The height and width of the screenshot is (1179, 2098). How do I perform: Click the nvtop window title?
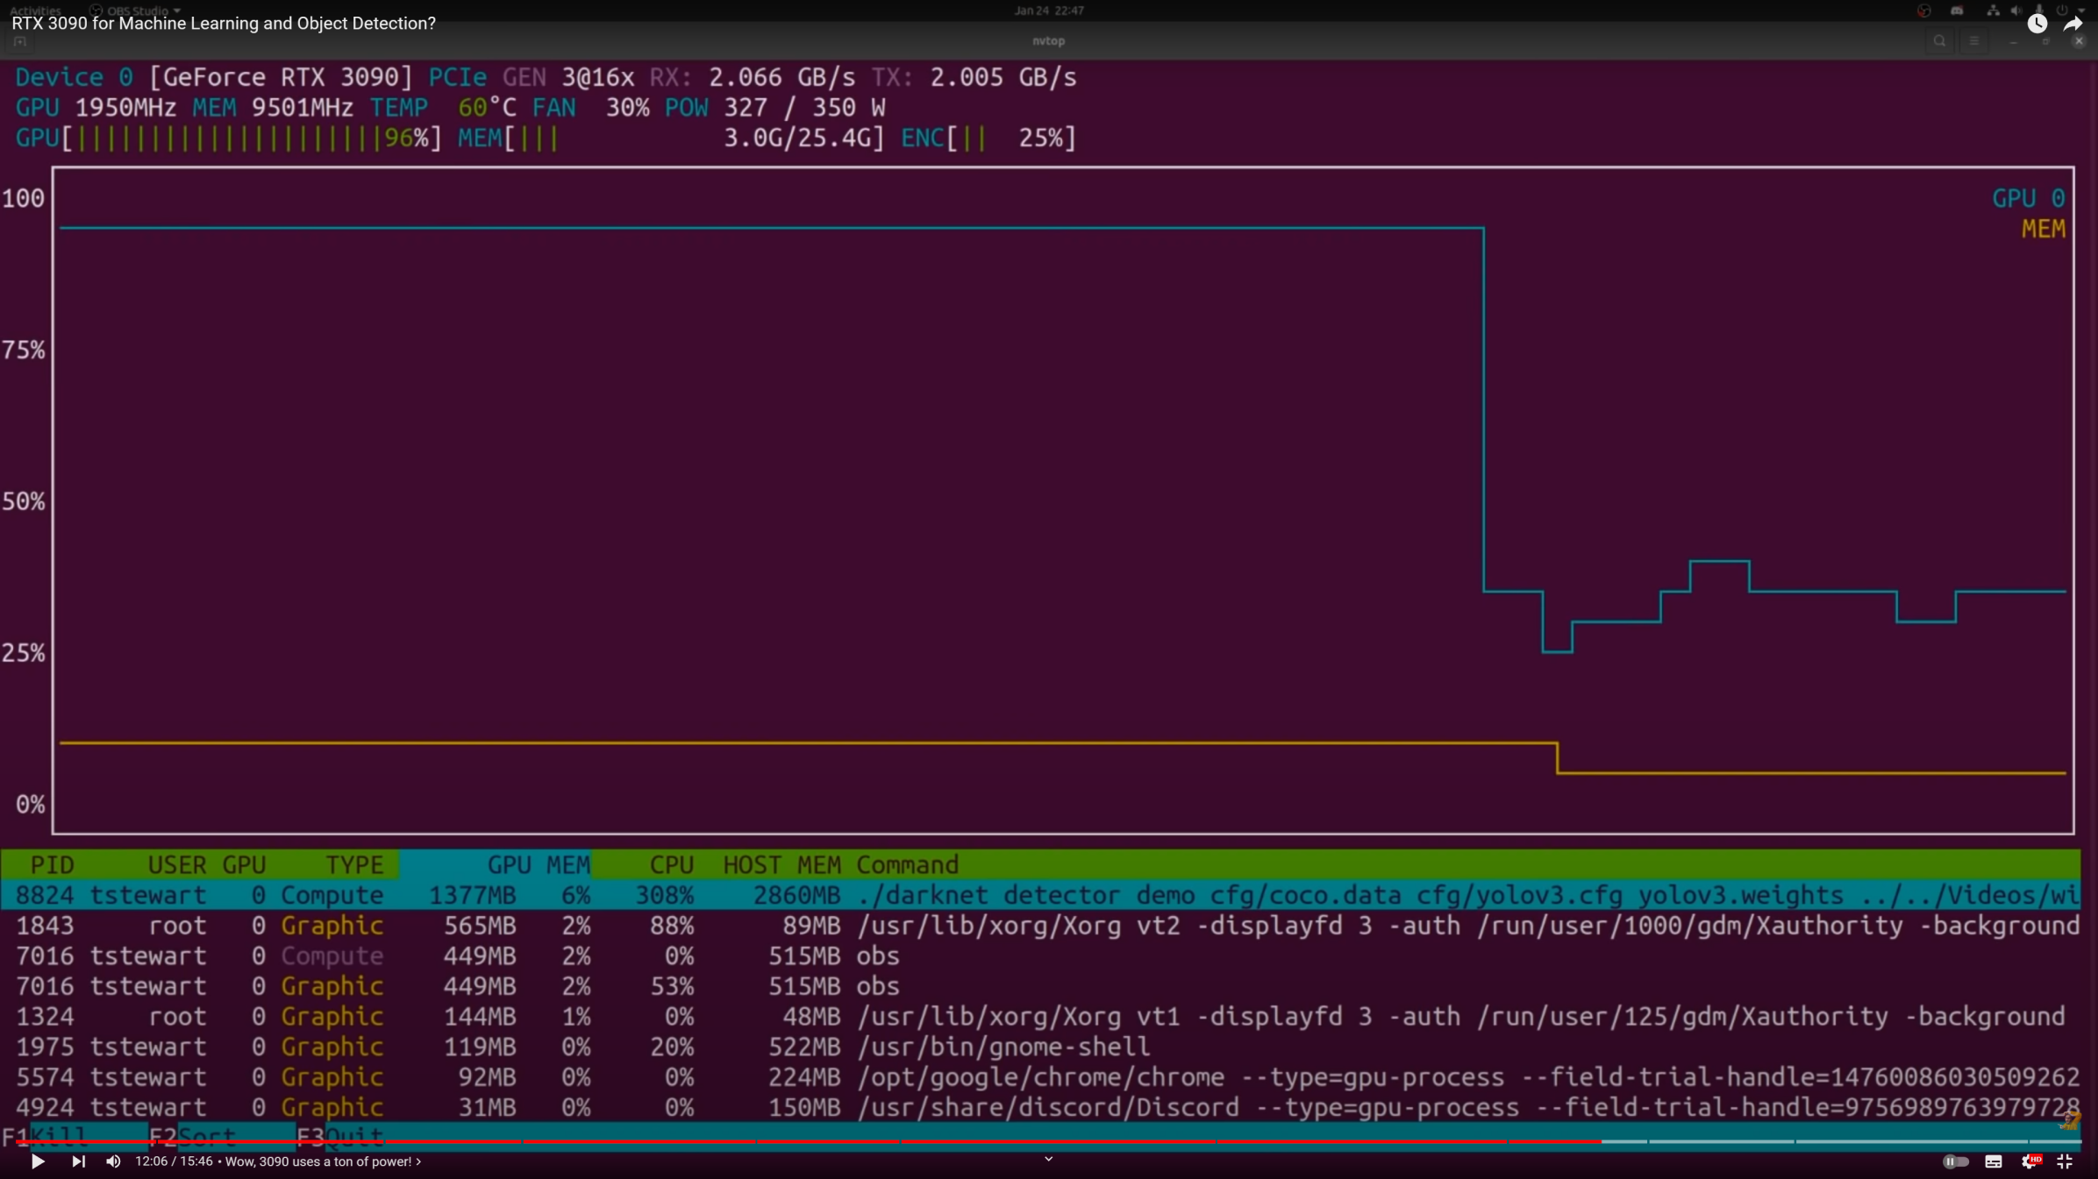coord(1049,41)
